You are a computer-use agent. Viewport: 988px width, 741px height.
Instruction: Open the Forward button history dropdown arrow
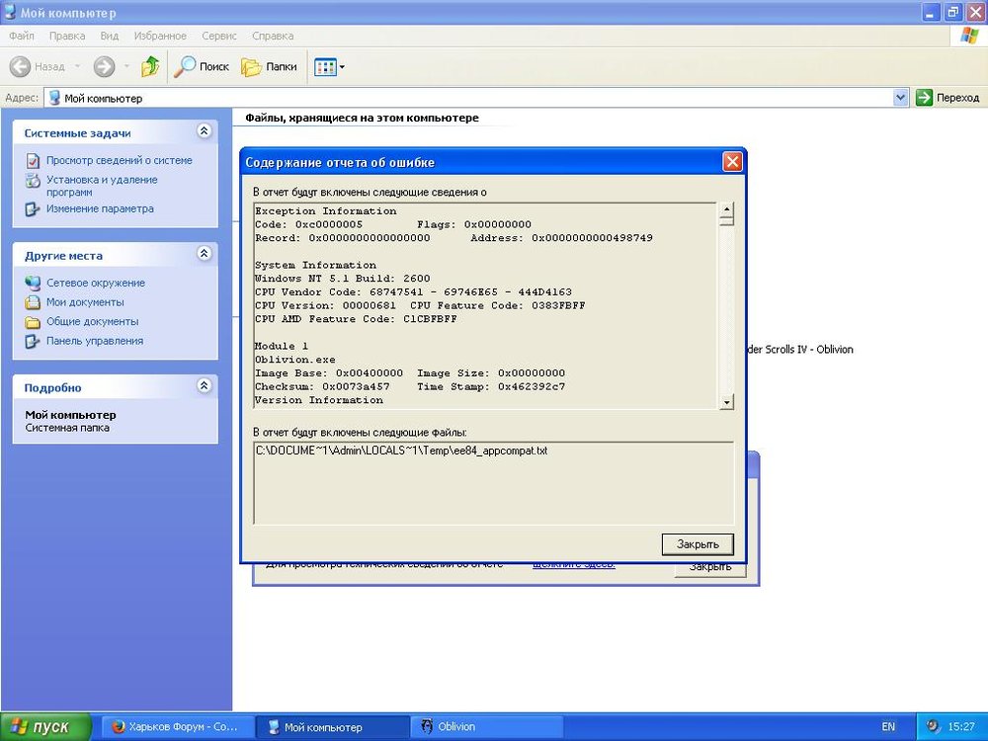[x=126, y=66]
